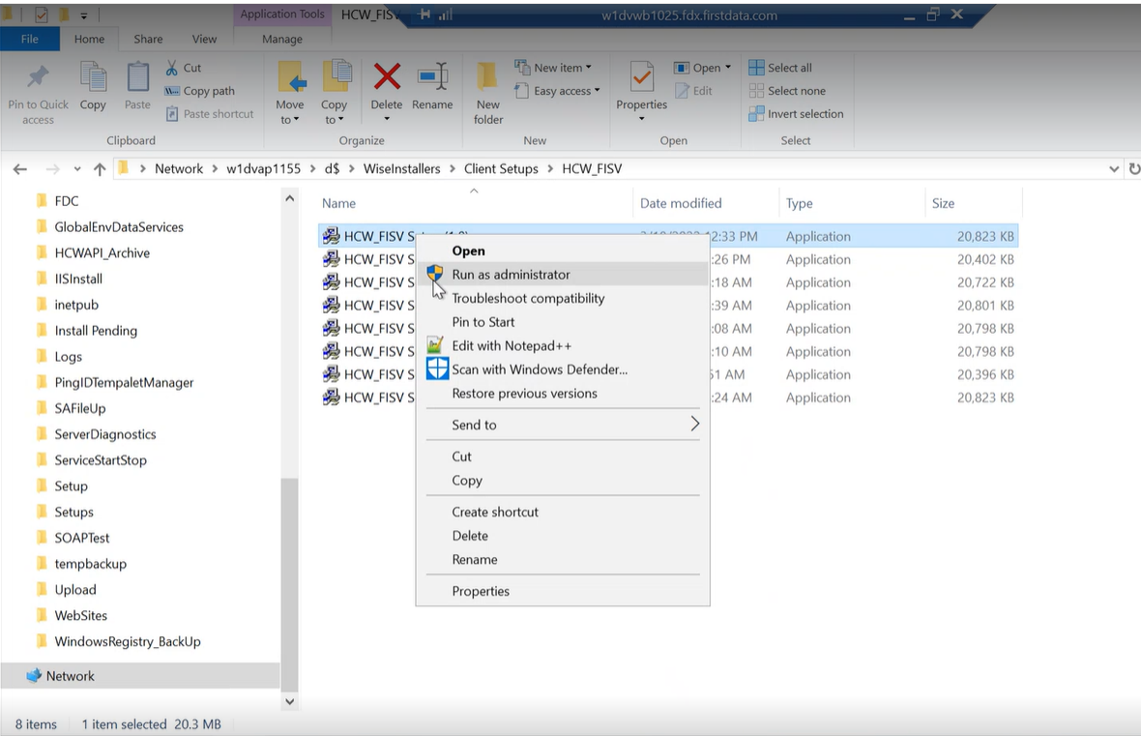Sort by the Date modified column header

tap(681, 203)
